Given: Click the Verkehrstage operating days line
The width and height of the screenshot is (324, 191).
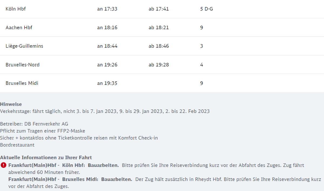Looking at the screenshot, I should click(105, 111).
